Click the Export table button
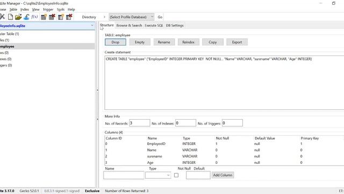This screenshot has height=194, width=344. [x=237, y=42]
